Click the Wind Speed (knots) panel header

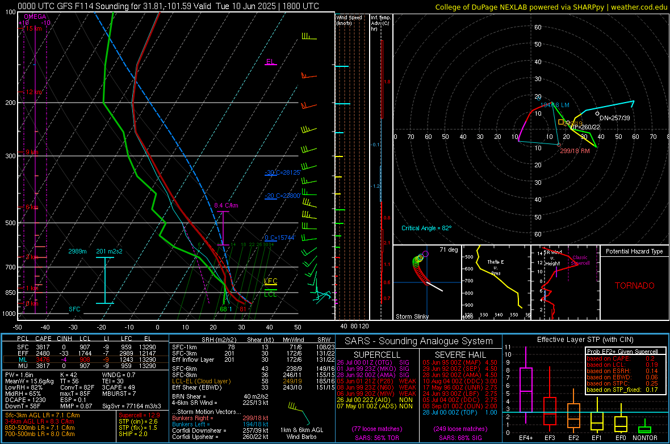click(x=349, y=20)
